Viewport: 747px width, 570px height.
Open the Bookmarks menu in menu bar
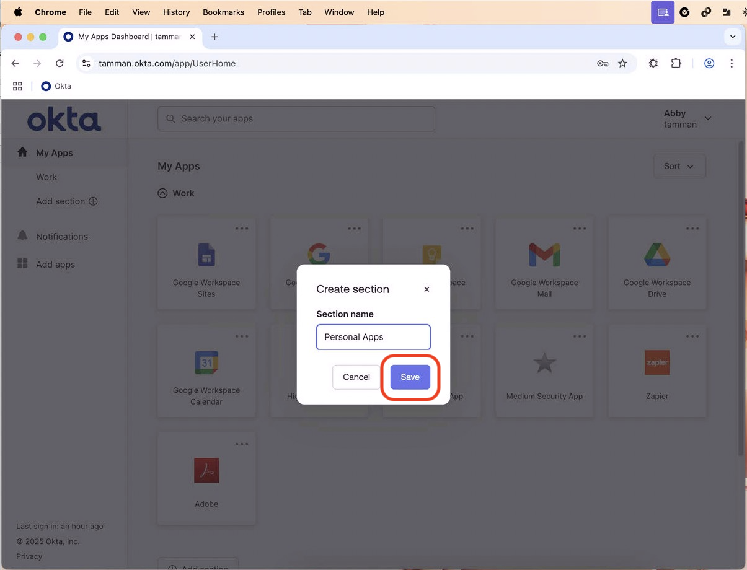pos(224,12)
